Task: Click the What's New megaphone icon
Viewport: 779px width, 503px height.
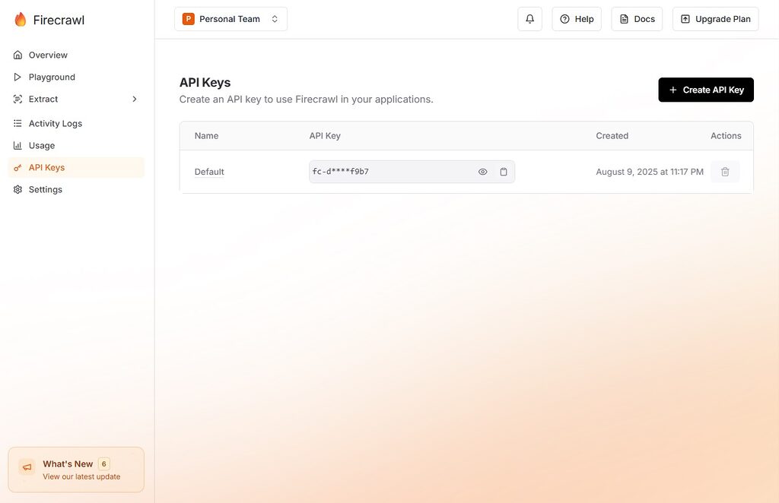Action: pos(27,467)
